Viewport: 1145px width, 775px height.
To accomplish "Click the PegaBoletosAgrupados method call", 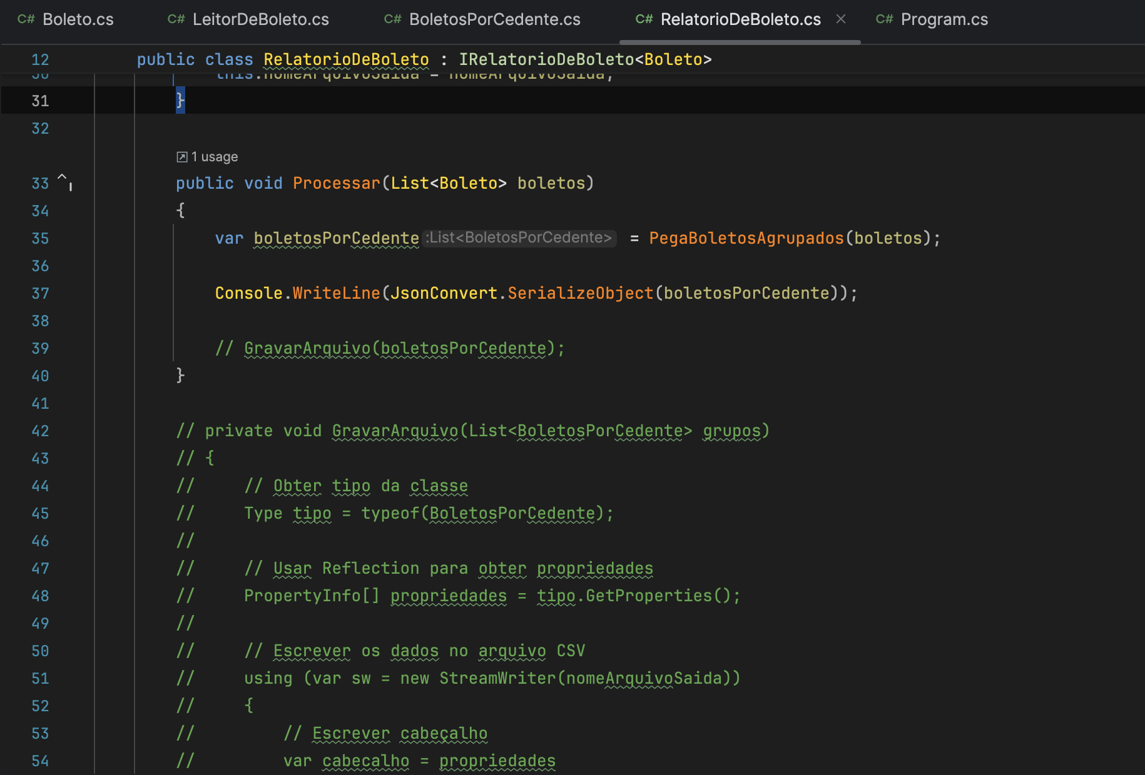I will pos(746,238).
